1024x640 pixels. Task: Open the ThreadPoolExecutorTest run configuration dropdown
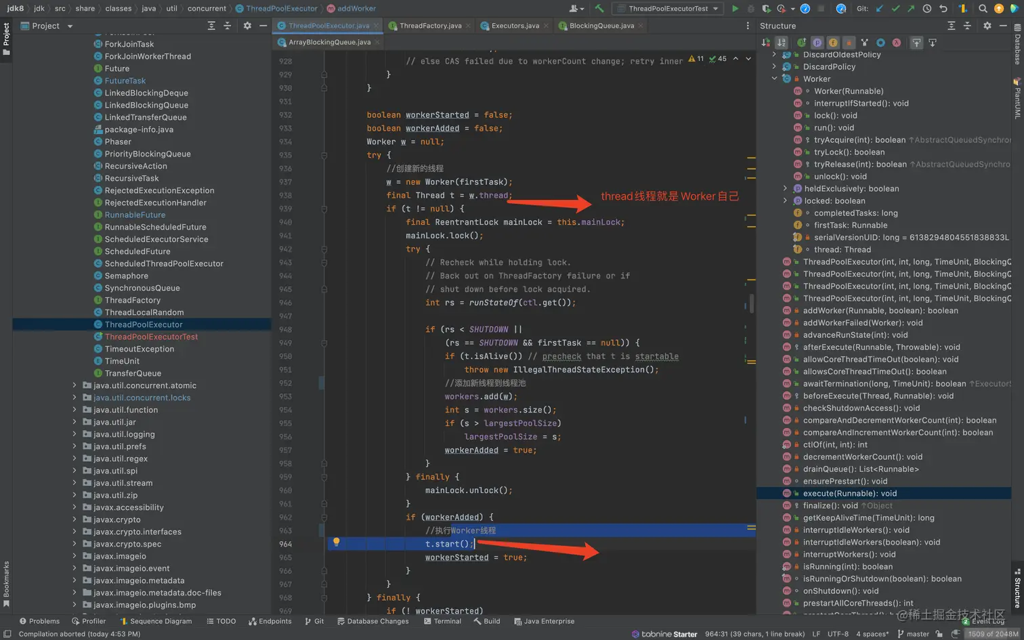pos(667,8)
